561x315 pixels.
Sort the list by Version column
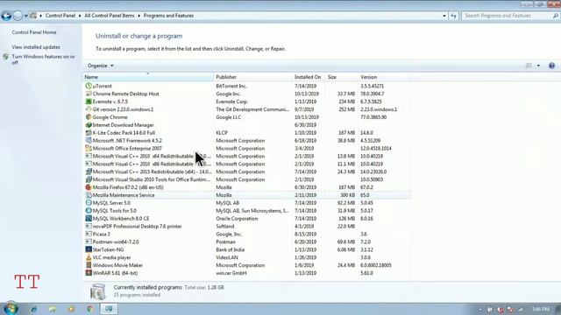pyautogui.click(x=384, y=77)
